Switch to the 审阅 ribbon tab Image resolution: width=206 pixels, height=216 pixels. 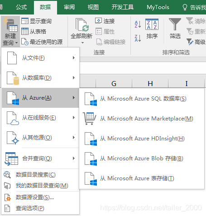pos(69,7)
